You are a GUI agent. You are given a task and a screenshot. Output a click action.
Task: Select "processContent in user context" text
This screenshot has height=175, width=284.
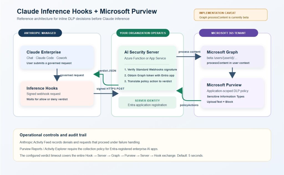pyautogui.click(x=228, y=63)
